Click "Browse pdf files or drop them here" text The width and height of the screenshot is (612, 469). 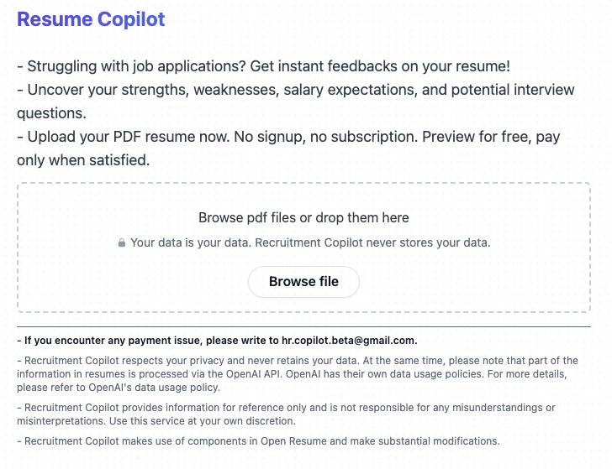tap(303, 218)
